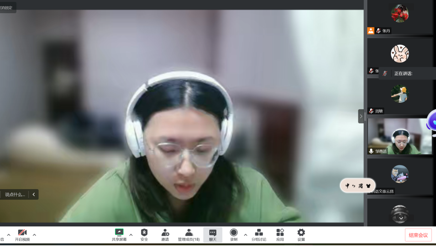Expand video options arrow beside 开启视频

click(x=35, y=235)
